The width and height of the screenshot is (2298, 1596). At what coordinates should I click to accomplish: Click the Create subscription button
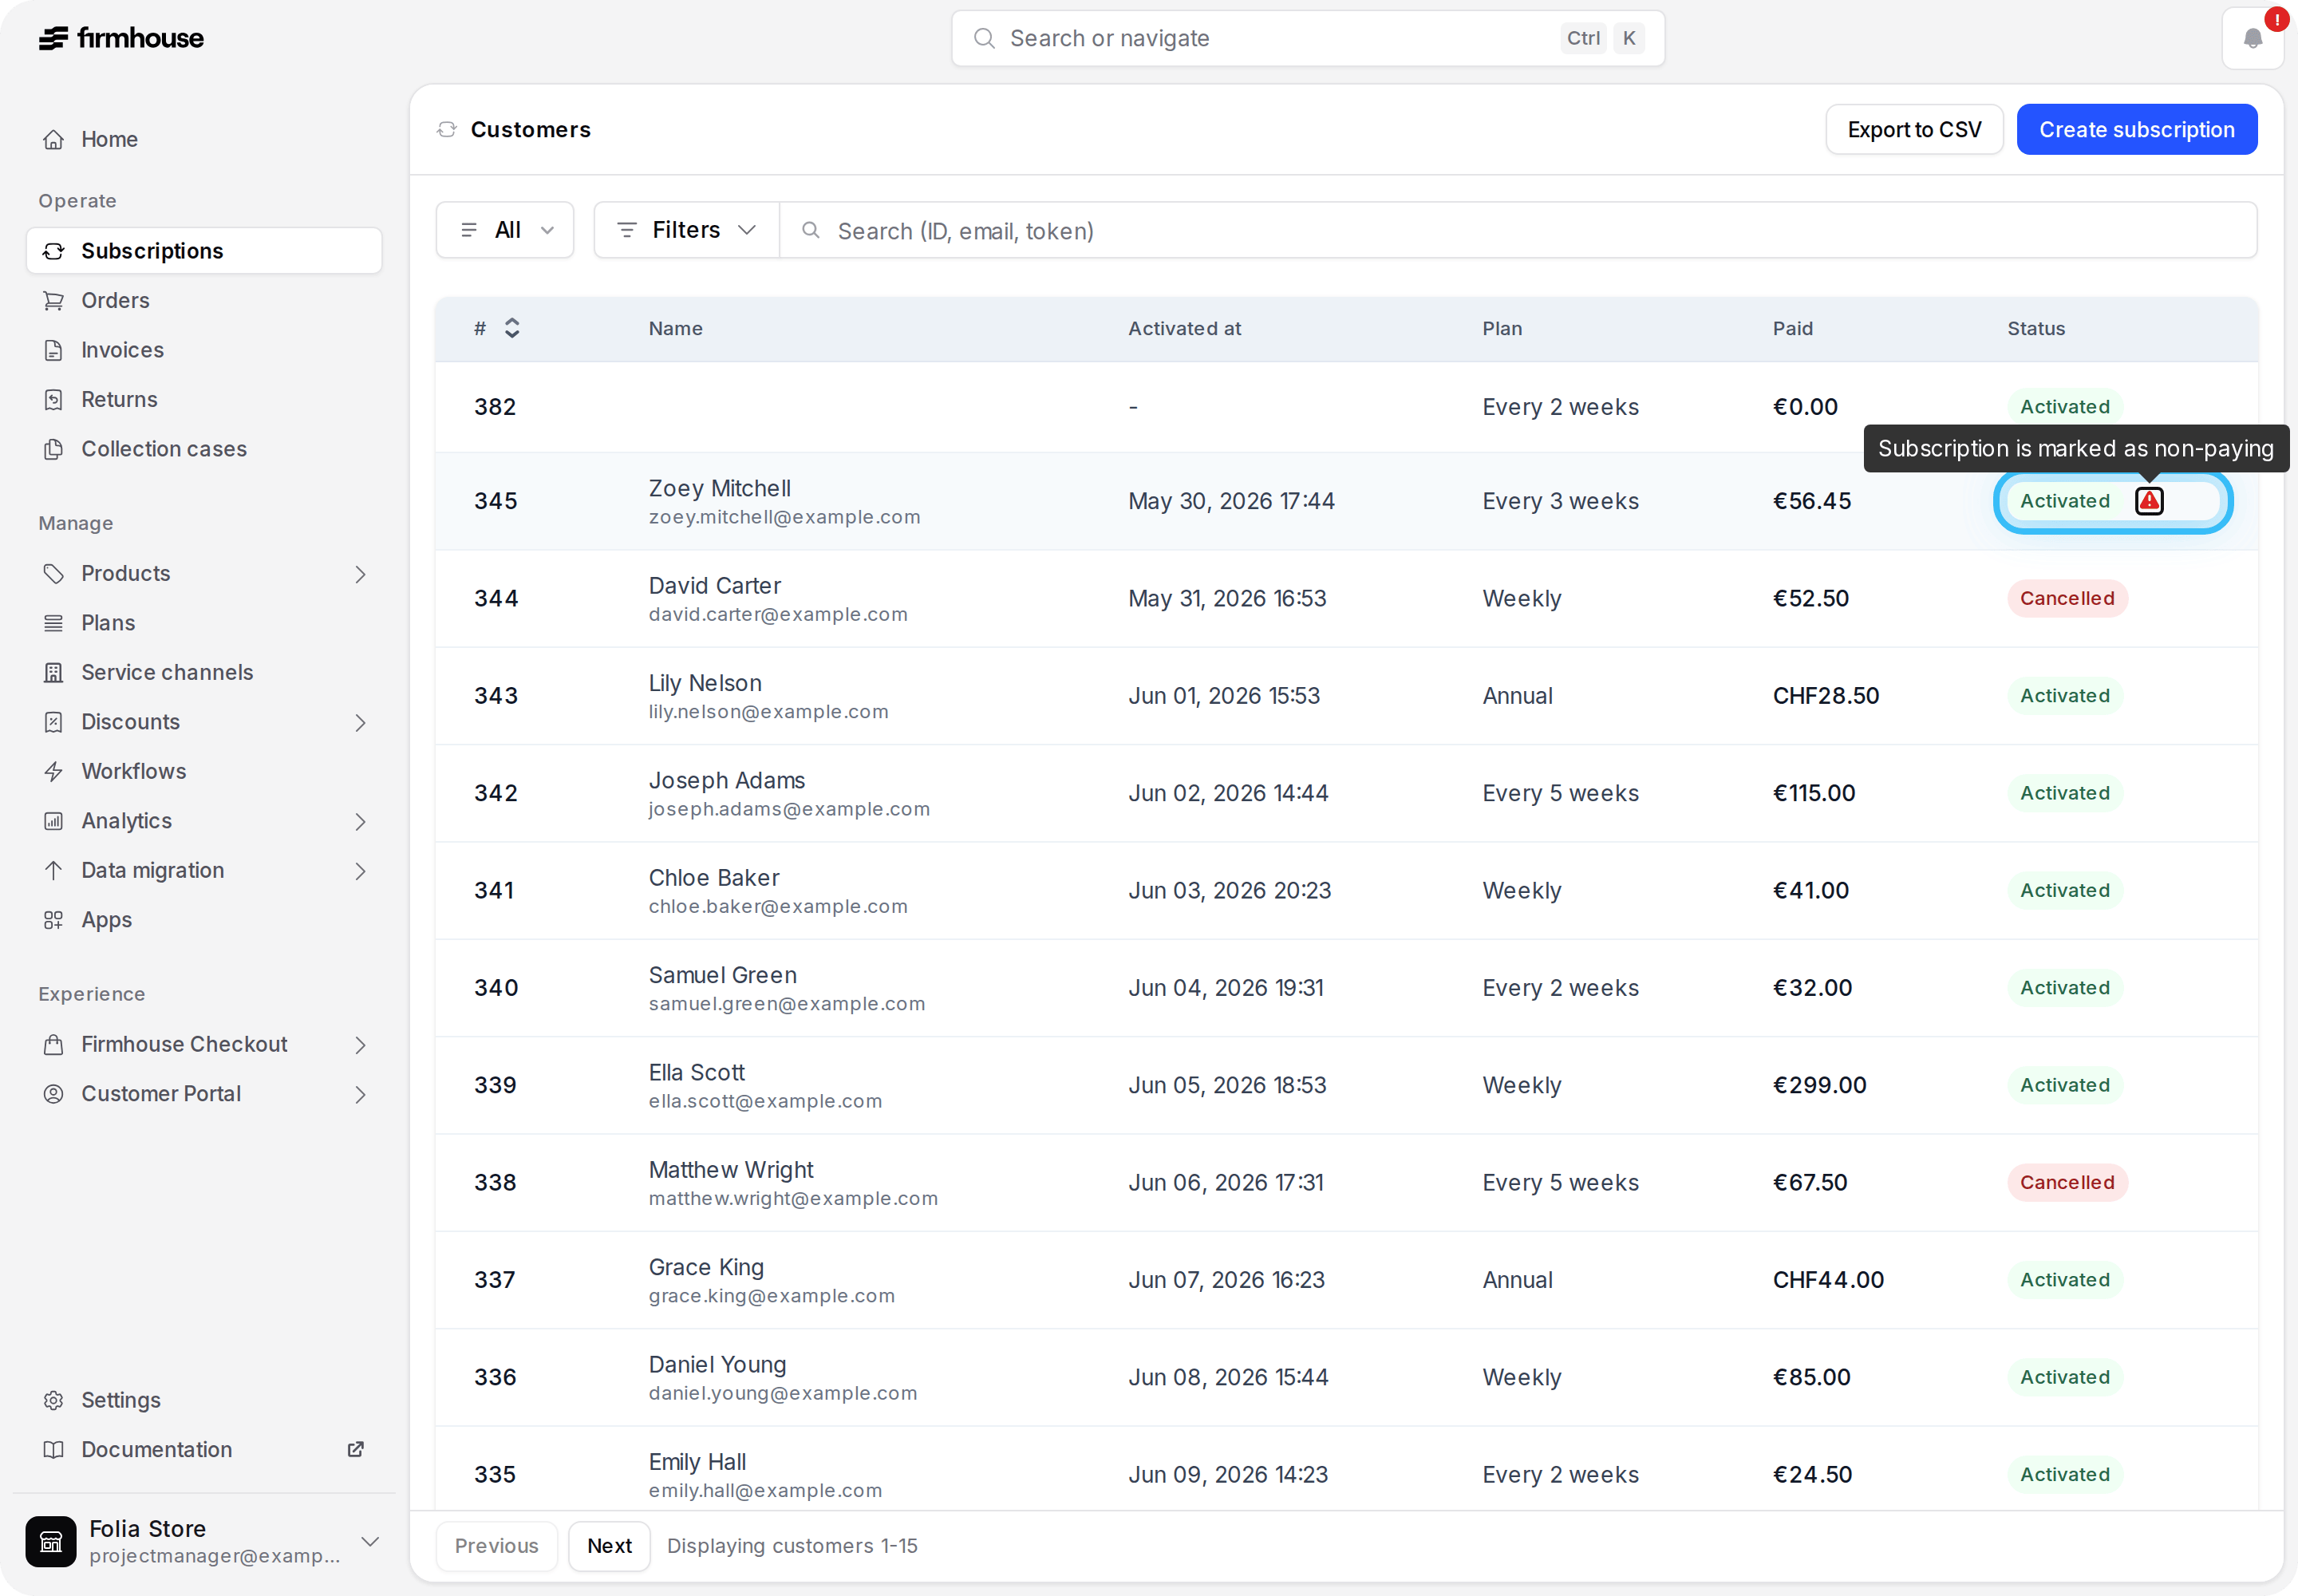pyautogui.click(x=2137, y=130)
